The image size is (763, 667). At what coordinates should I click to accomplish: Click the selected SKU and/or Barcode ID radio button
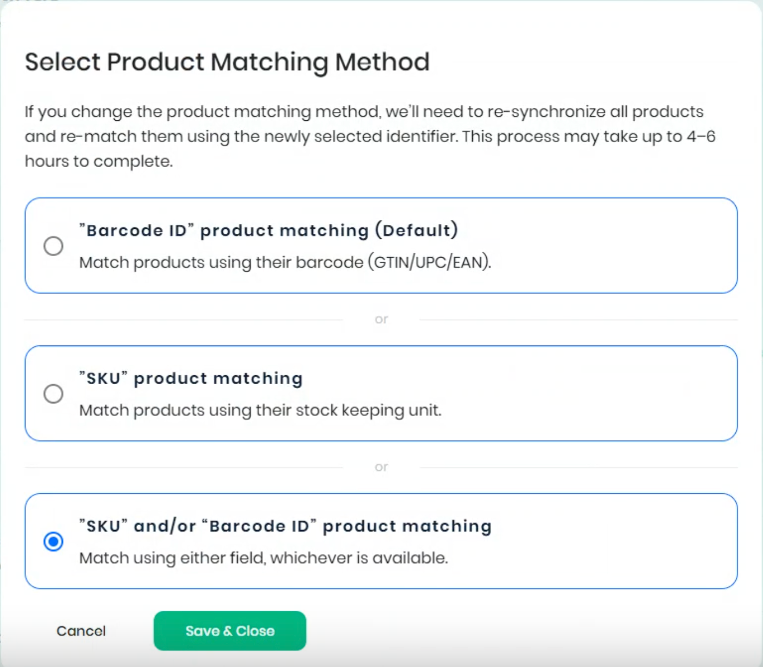53,541
